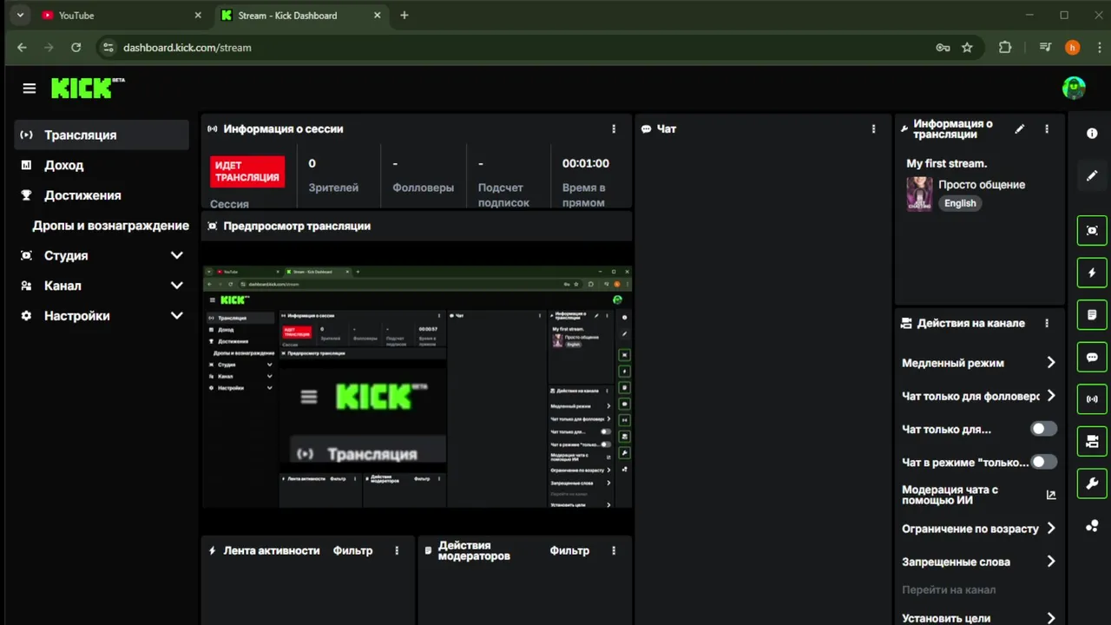Click the three-dots layout icon at toolbar bottom

(1092, 525)
